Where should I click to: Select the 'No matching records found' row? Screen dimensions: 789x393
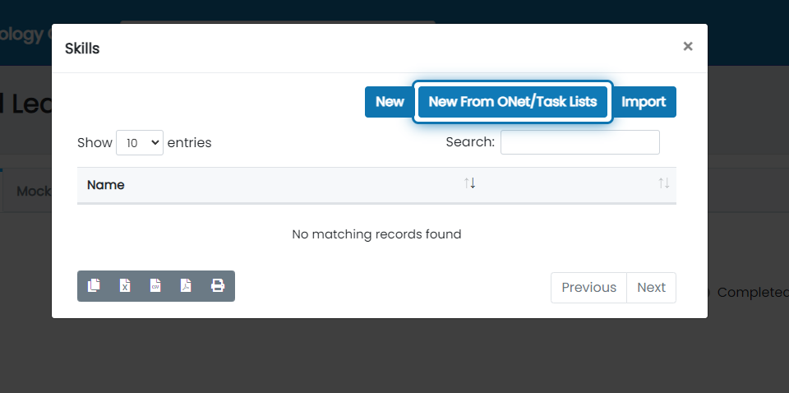point(376,234)
